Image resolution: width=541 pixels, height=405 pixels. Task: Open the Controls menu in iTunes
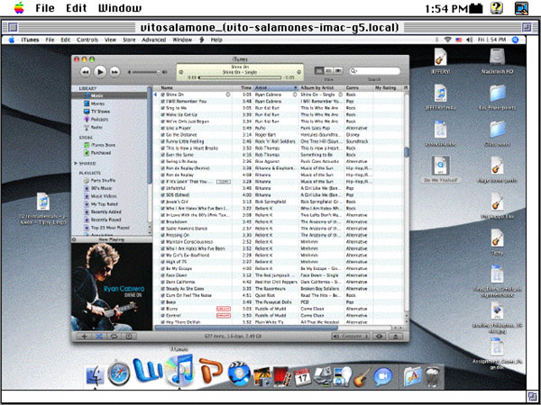tap(87, 40)
